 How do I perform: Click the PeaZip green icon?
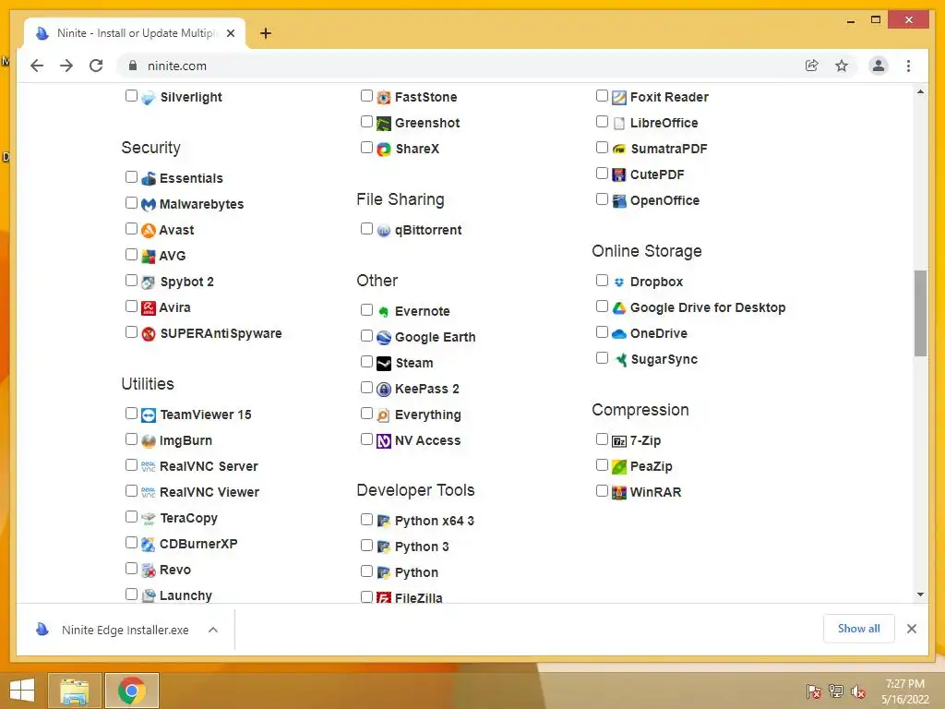[619, 466]
